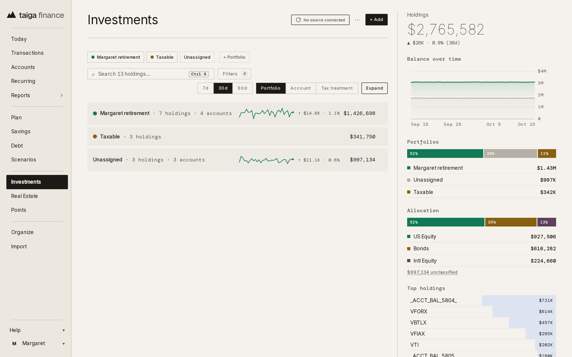572x357 pixels.
Task: Group holdings by Portfolio tab
Action: pyautogui.click(x=271, y=88)
